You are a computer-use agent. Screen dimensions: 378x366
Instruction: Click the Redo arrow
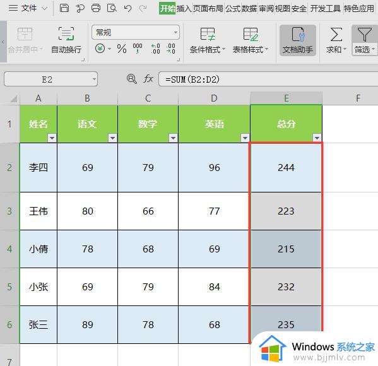click(x=143, y=8)
